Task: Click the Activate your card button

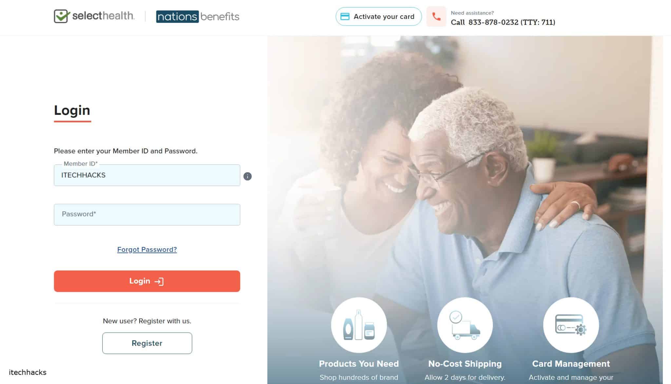Action: pos(378,17)
